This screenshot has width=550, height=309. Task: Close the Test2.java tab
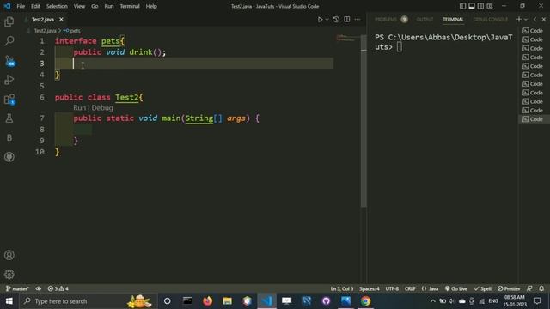click(x=61, y=19)
